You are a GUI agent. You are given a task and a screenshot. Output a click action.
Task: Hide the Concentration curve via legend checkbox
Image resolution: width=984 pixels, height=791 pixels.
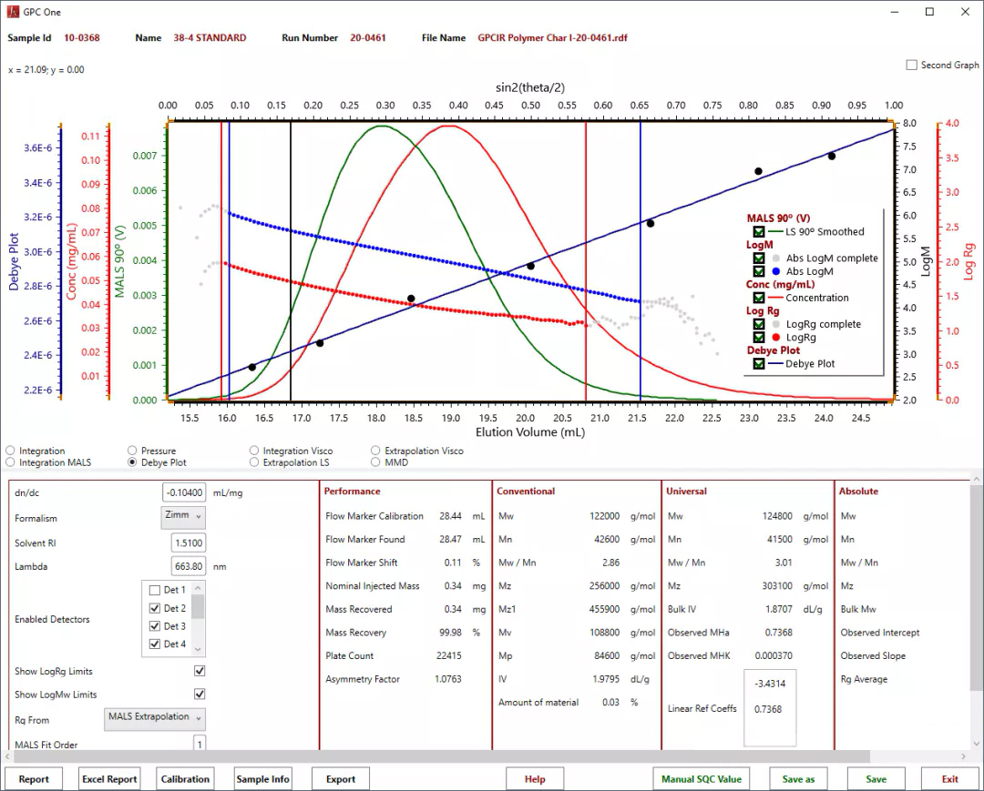[759, 298]
